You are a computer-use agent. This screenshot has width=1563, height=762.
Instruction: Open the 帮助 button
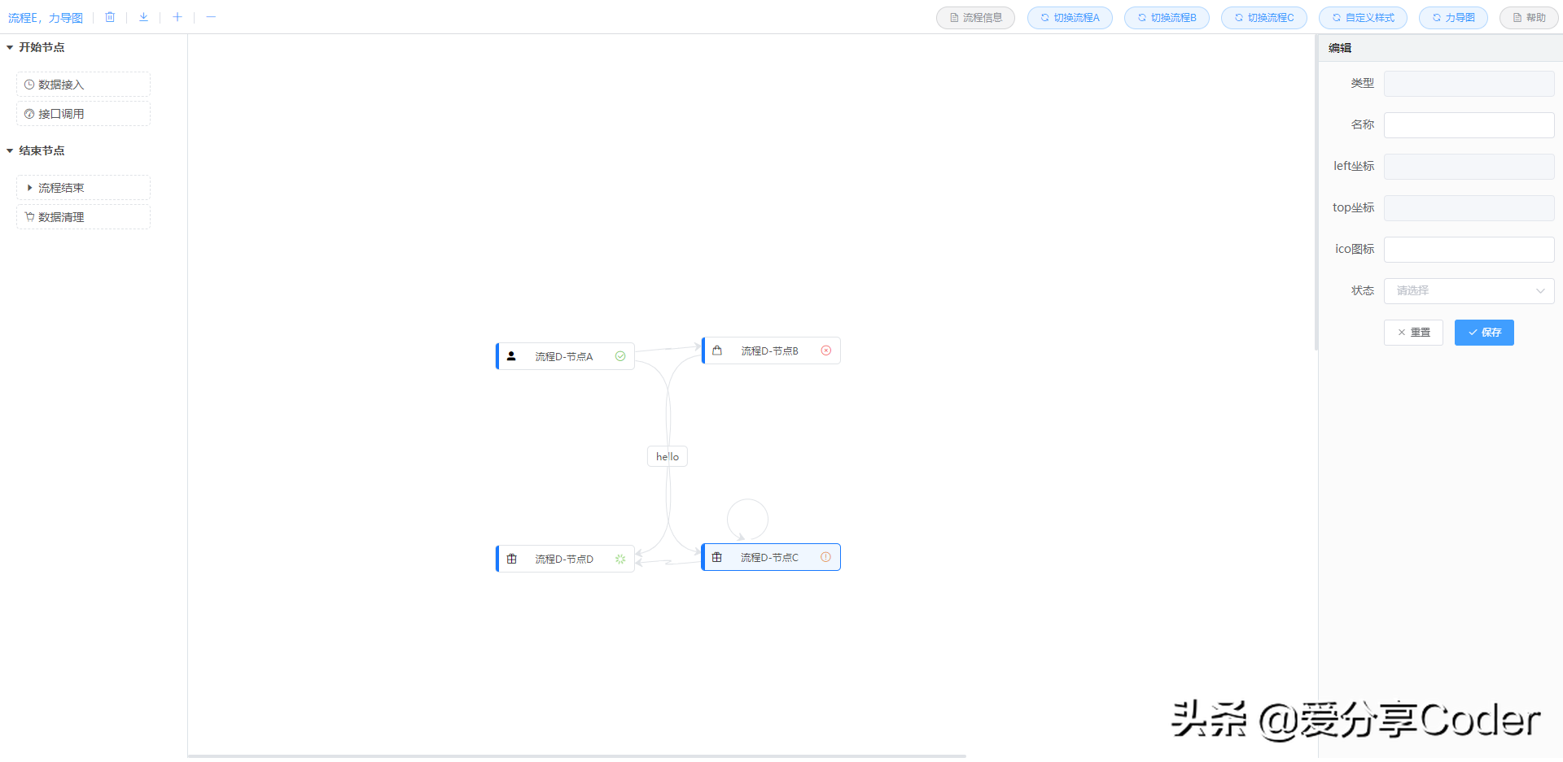(x=1529, y=18)
